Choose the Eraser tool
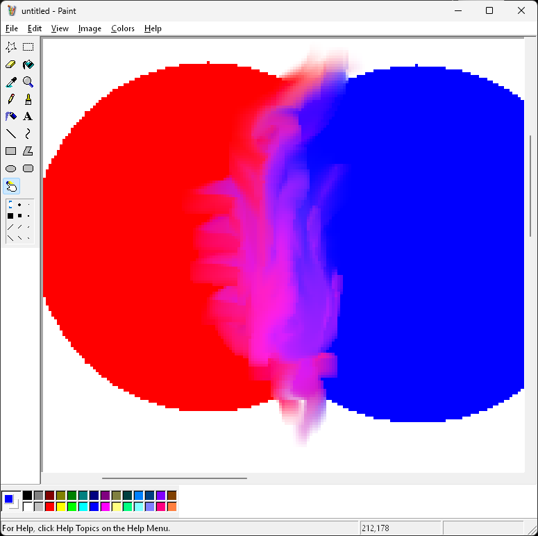 11,64
